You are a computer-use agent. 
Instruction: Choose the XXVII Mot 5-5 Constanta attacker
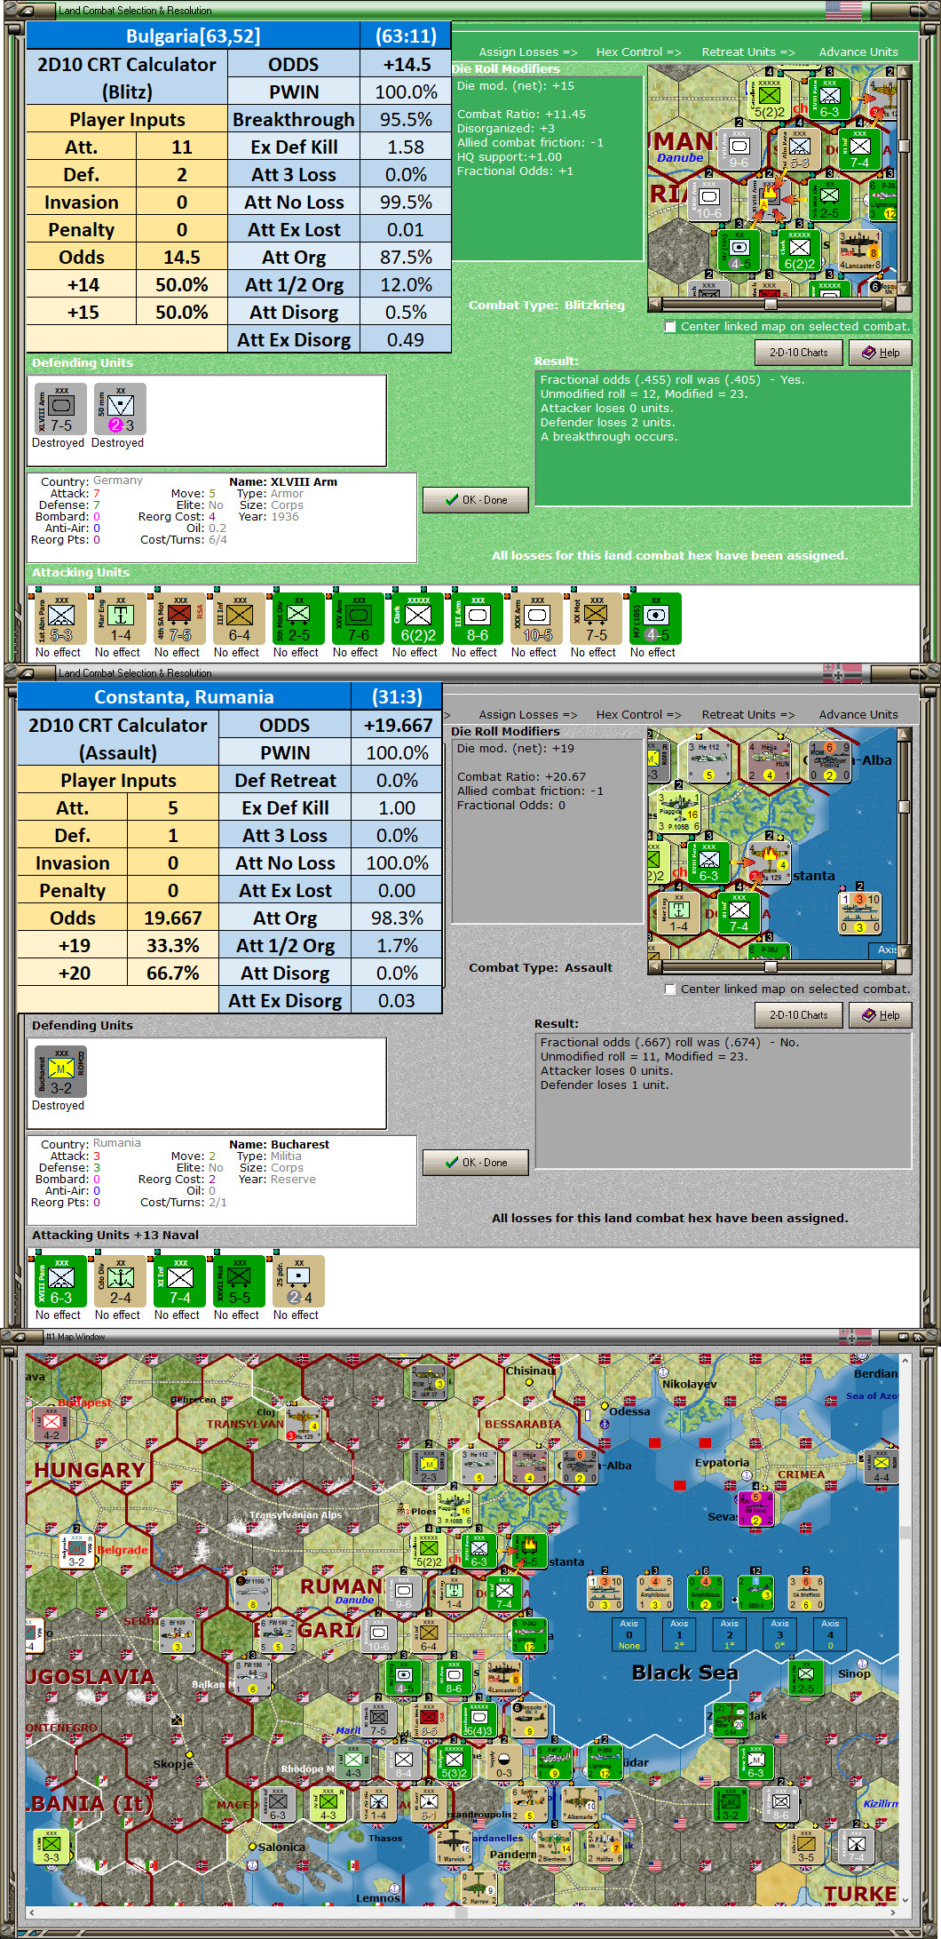click(x=239, y=1281)
